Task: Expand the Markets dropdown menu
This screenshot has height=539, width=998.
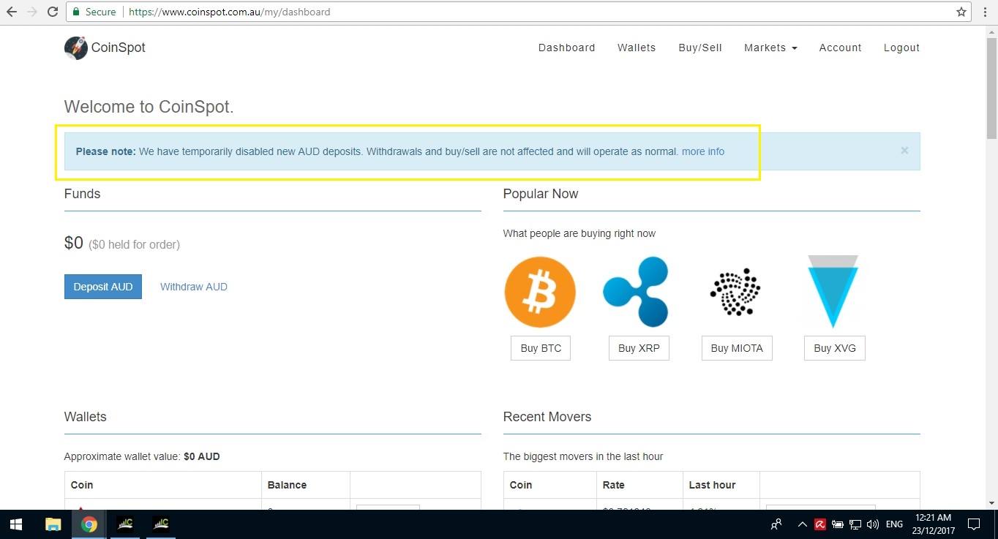Action: tap(770, 48)
